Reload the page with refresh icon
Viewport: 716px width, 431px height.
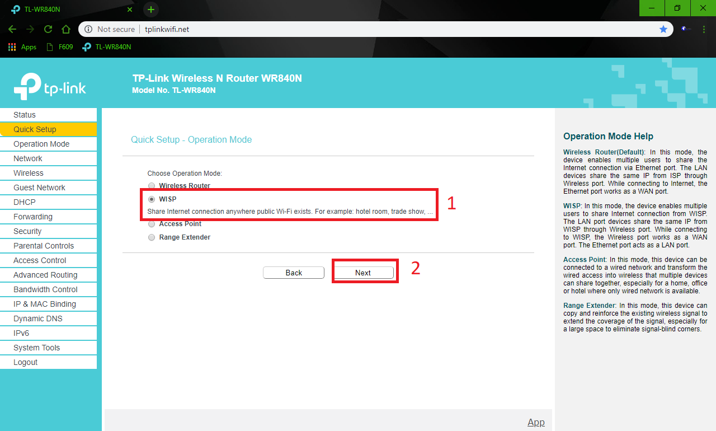point(48,29)
